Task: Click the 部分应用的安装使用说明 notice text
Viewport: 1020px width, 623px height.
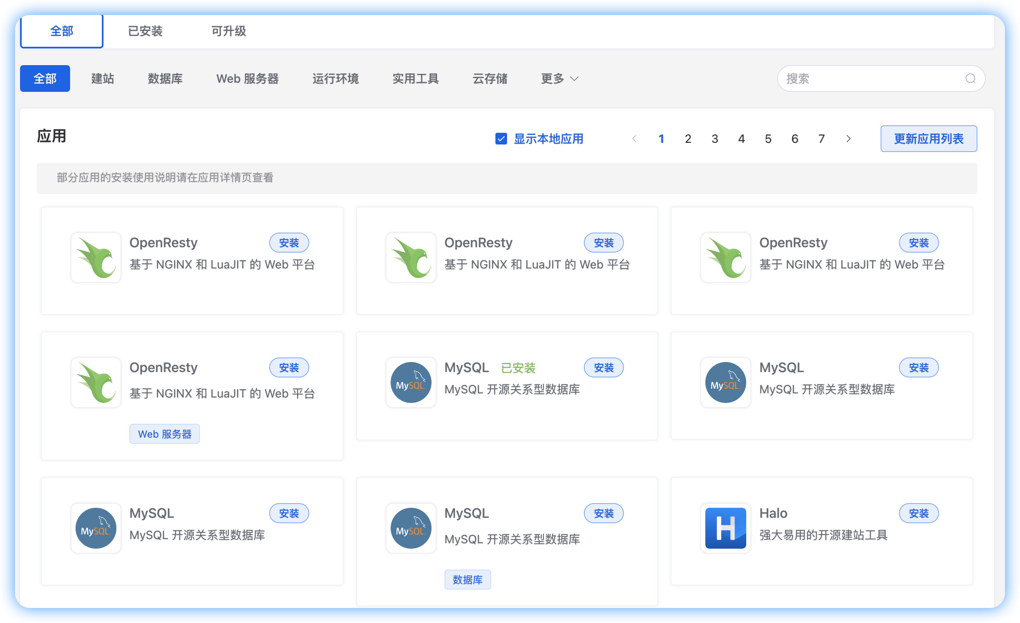Action: (x=165, y=177)
